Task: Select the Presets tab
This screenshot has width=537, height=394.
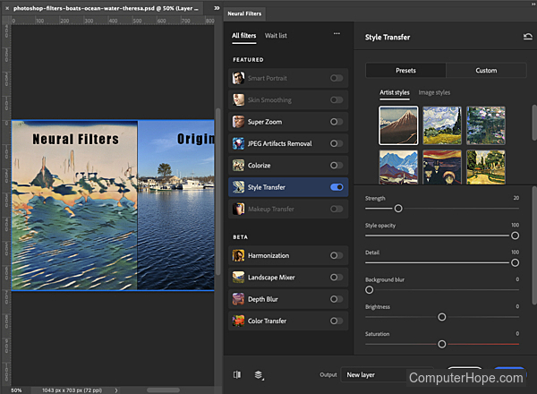Action: point(405,70)
